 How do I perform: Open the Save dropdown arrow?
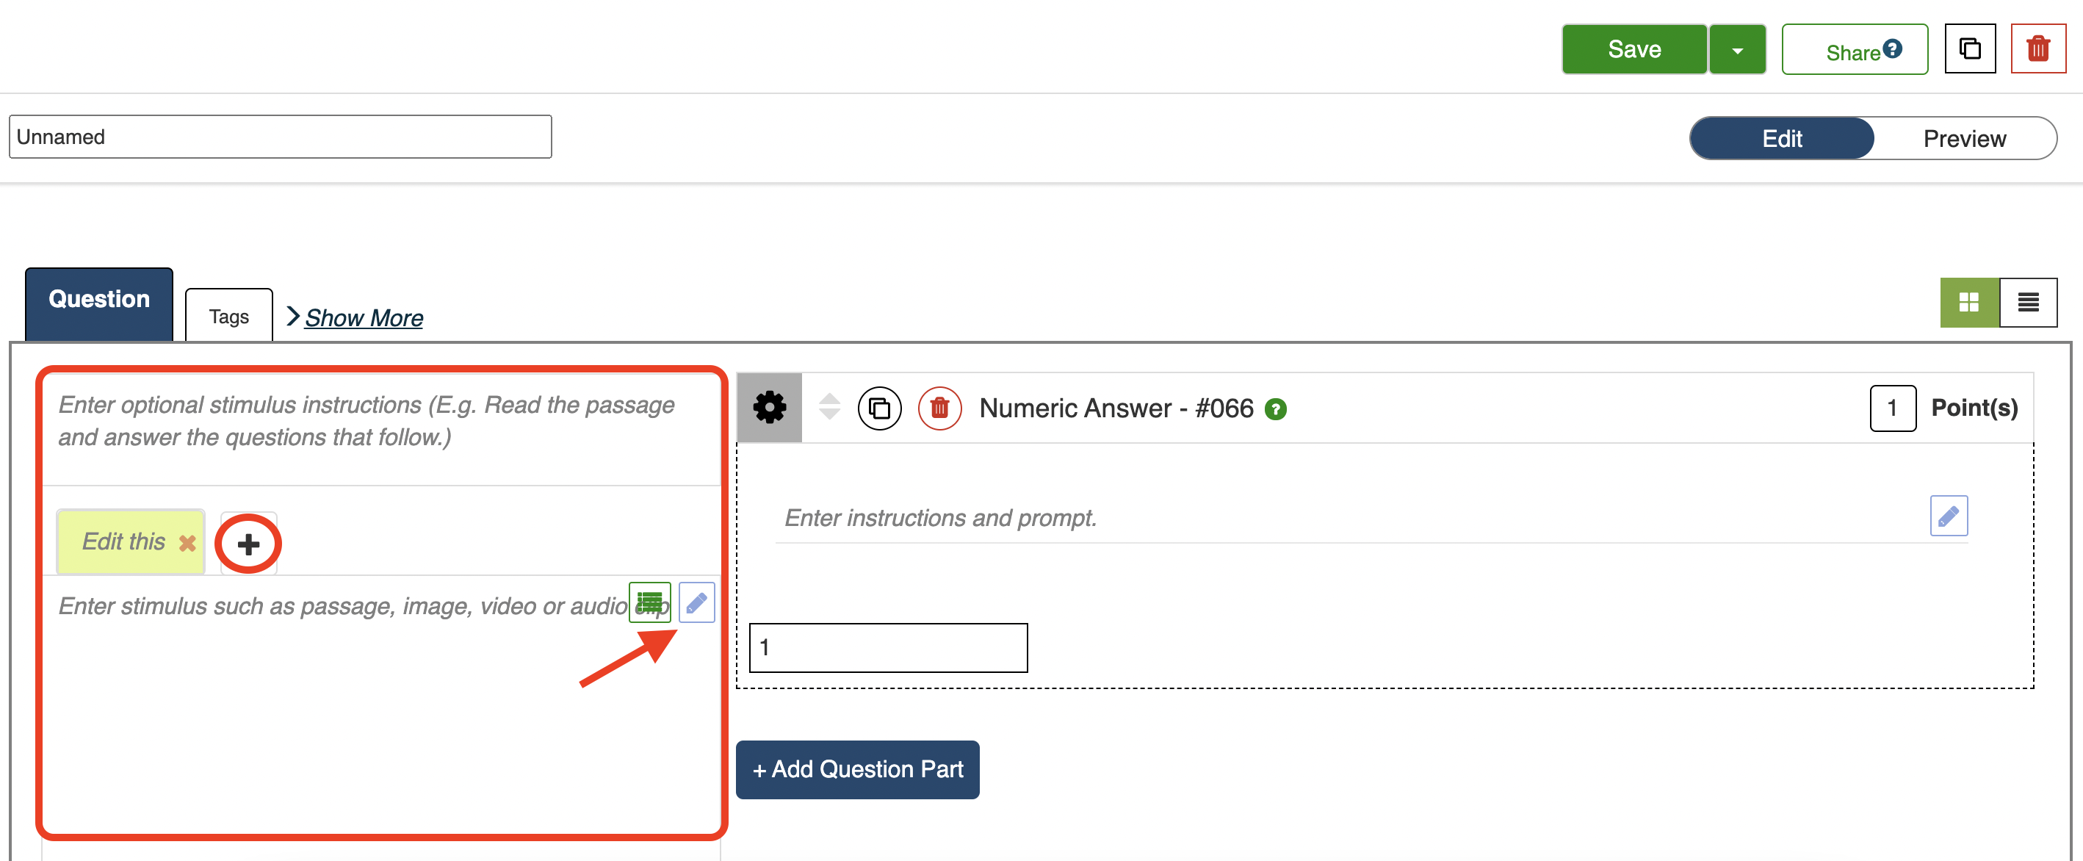[1737, 50]
